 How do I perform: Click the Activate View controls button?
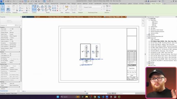pyautogui.click(x=34, y=8)
